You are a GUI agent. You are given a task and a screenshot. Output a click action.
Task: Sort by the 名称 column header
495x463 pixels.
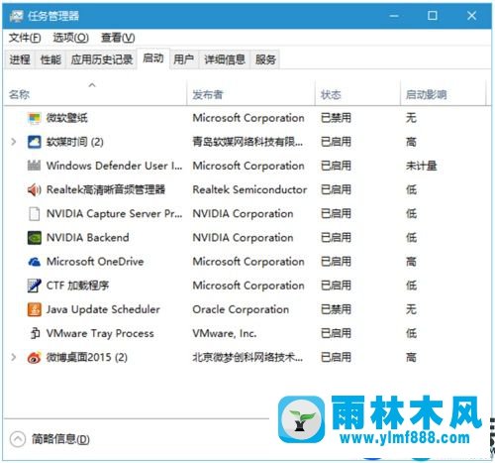pyautogui.click(x=95, y=93)
